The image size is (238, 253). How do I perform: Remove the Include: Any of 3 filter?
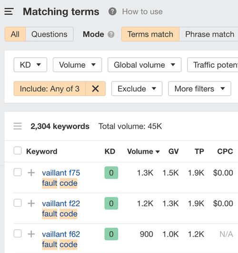[x=95, y=89]
